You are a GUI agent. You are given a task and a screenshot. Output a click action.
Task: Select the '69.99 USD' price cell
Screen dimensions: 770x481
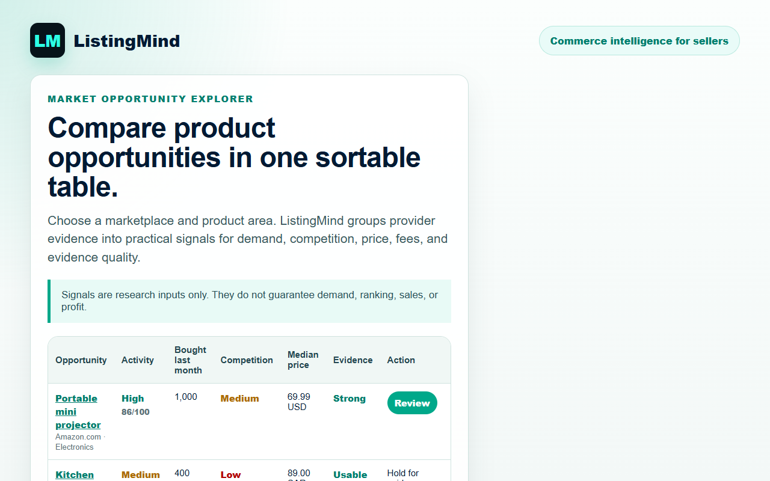pos(299,402)
